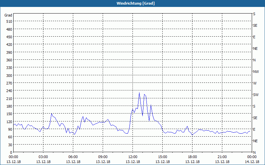Screen dimensions: 265x165
Task: Click the 330 y-axis value
Action: pos(9,68)
